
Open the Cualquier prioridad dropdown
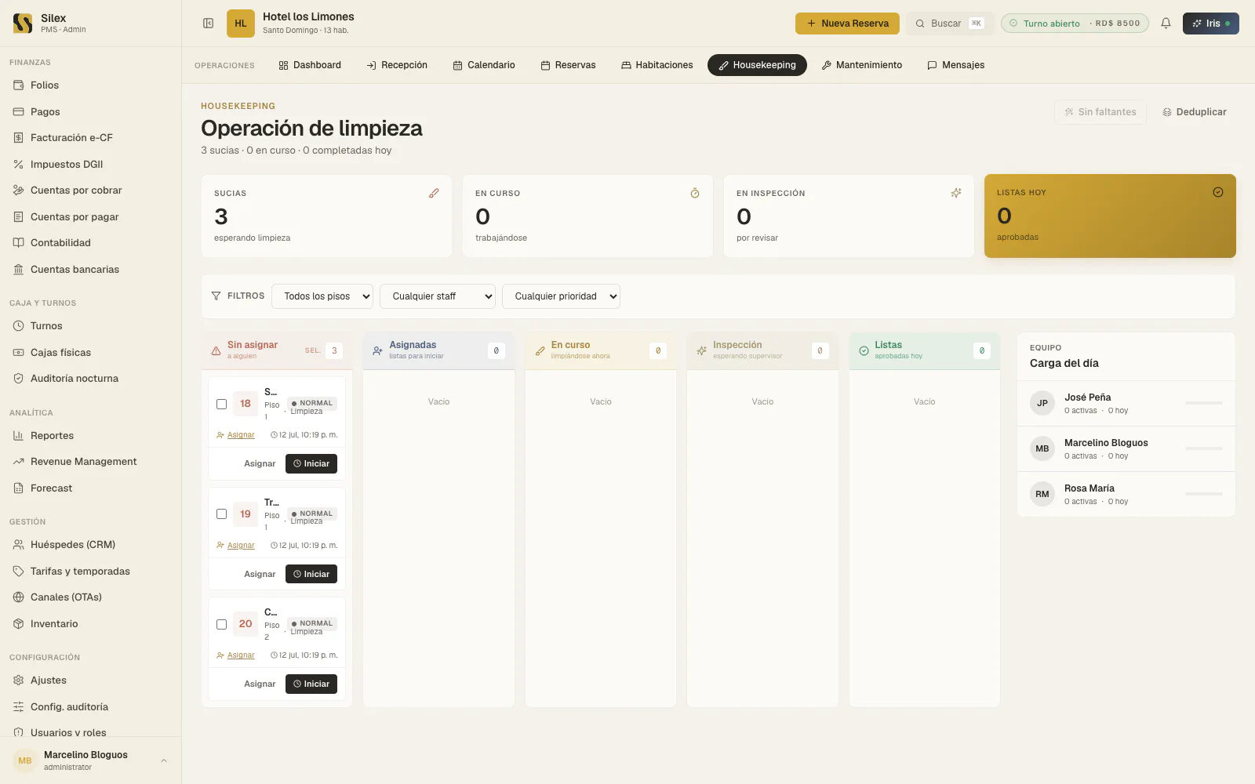[562, 296]
